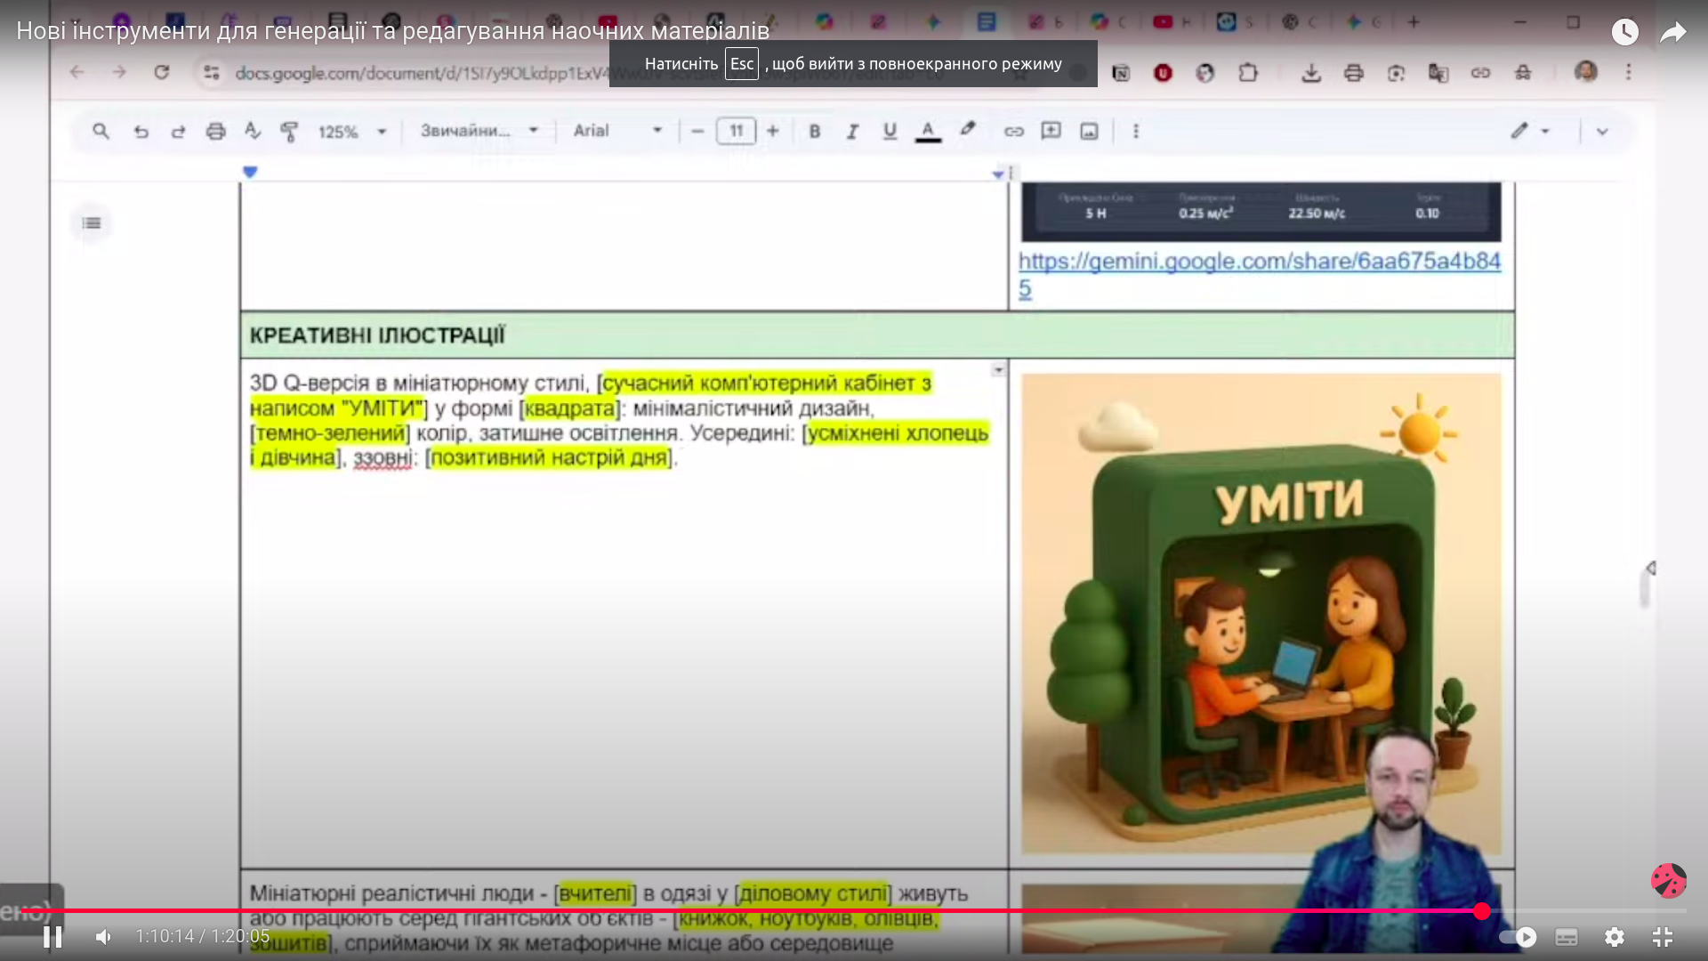The image size is (1708, 961).
Task: Open the gemini.google.com share link
Action: pos(1259,262)
